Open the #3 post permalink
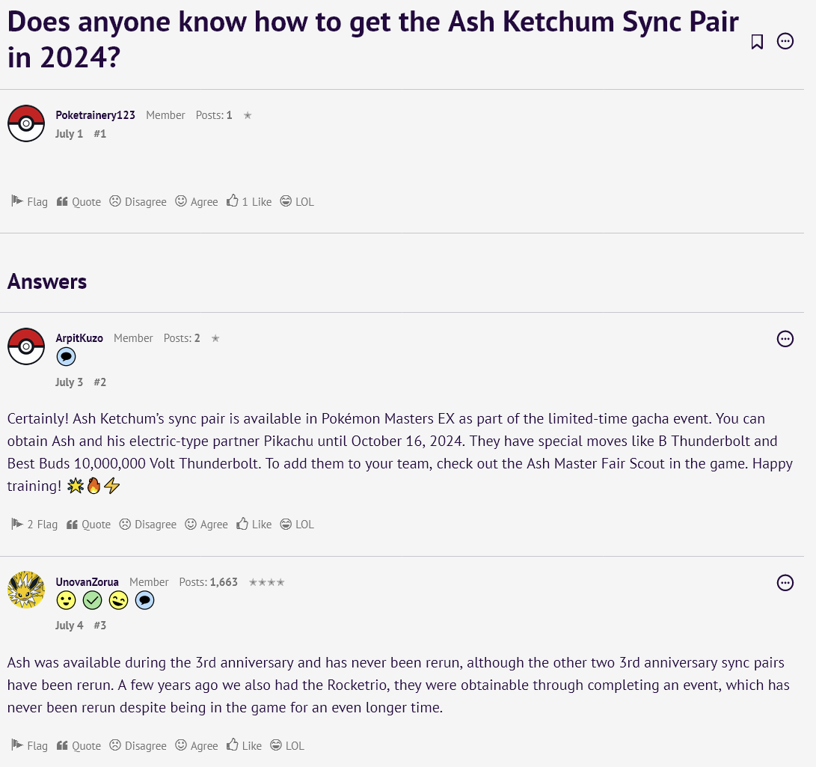Viewport: 816px width, 767px height. pos(100,626)
